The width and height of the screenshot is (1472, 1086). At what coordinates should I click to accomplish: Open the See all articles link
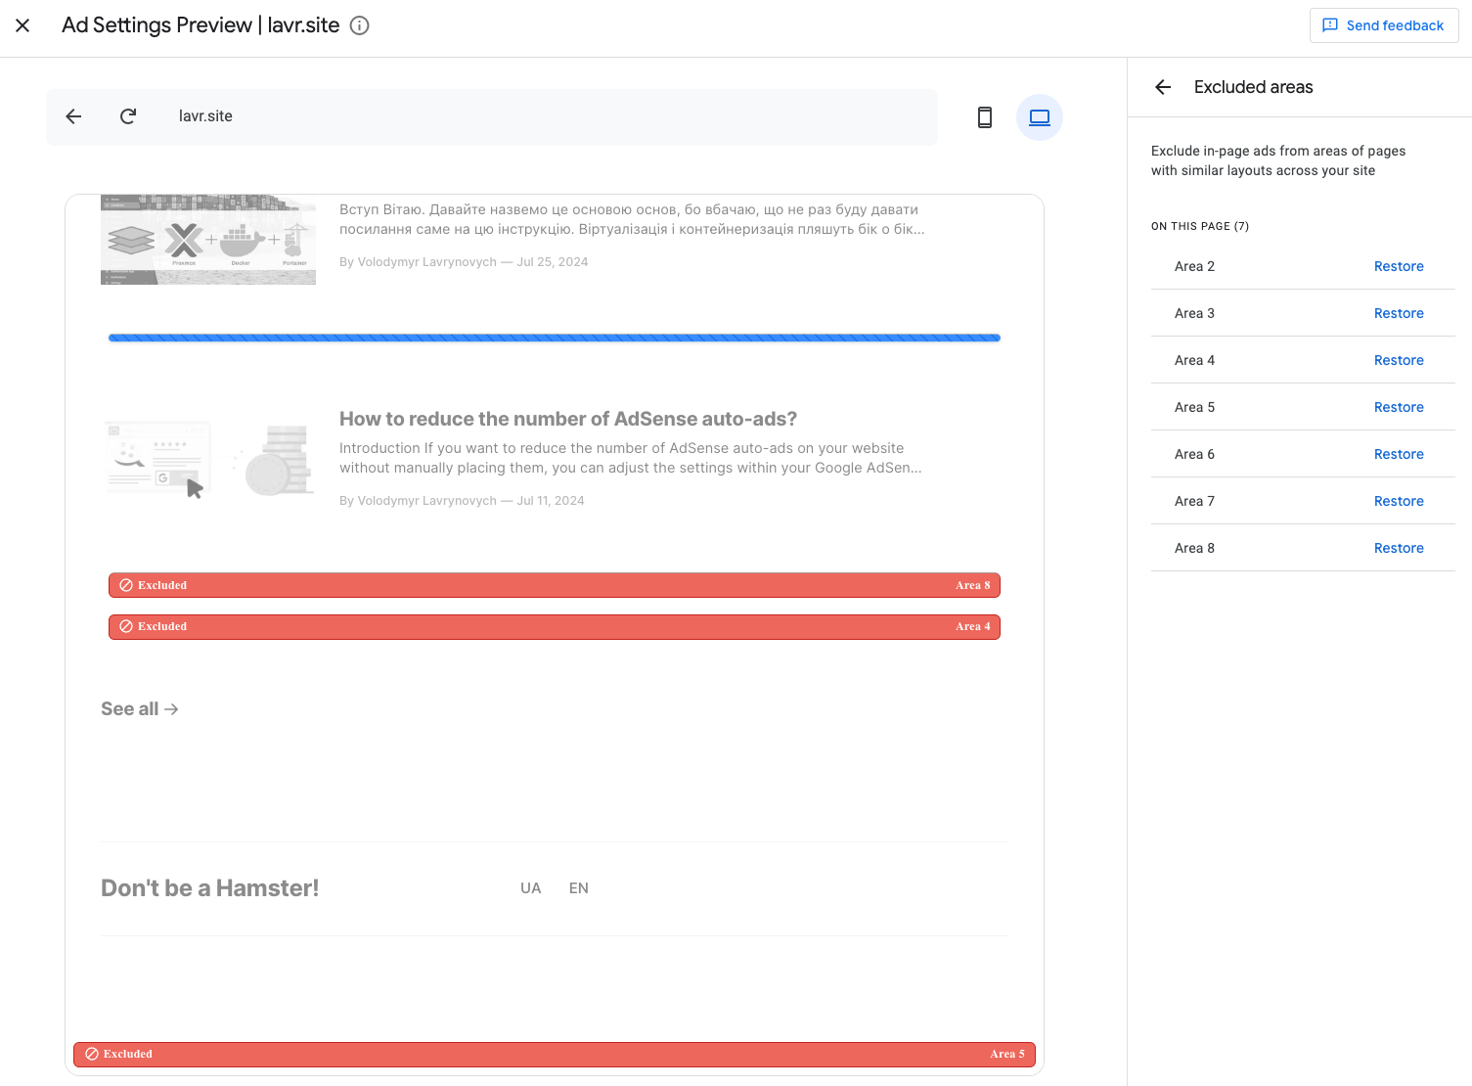coord(139,709)
